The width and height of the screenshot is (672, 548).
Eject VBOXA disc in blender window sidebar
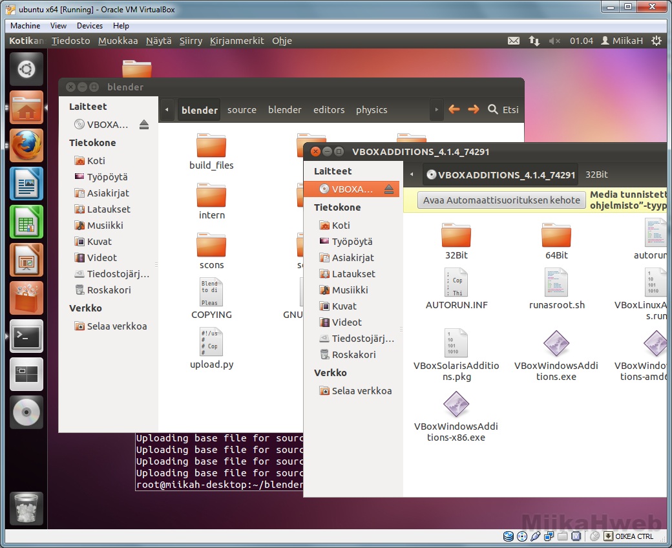(144, 125)
